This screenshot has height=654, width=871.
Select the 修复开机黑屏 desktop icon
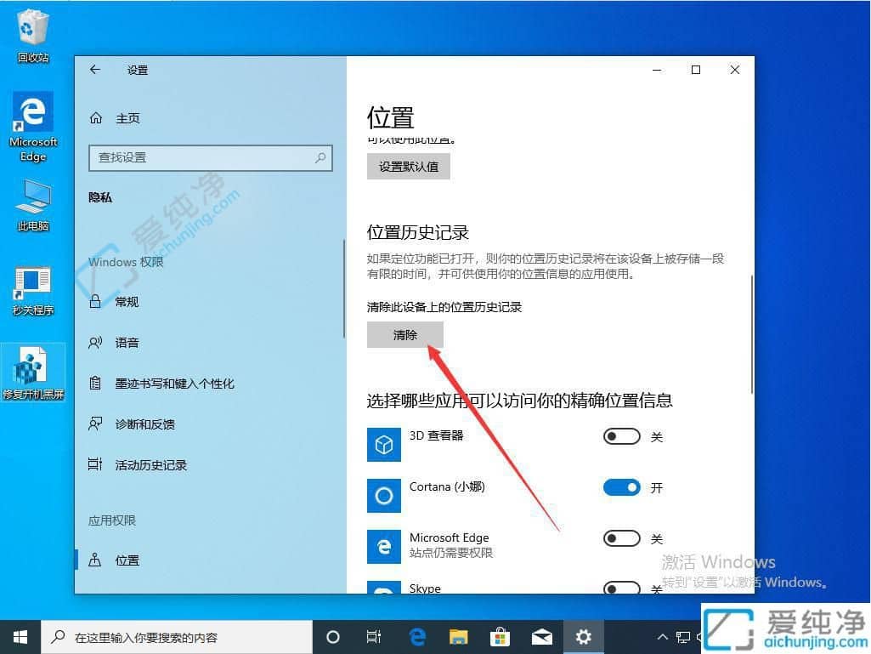(x=33, y=373)
